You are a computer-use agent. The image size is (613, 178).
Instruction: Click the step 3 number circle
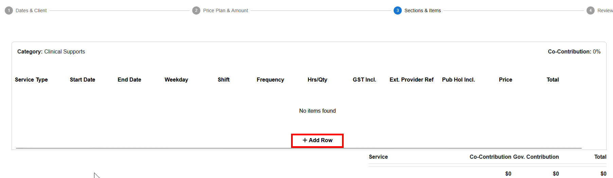(397, 10)
